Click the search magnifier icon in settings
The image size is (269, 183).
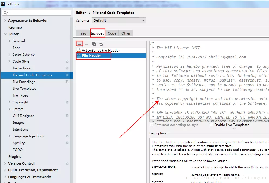(x=6, y=13)
